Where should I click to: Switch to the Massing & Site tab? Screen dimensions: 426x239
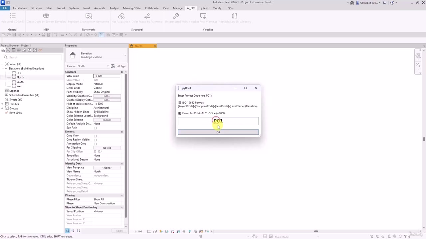(x=132, y=8)
